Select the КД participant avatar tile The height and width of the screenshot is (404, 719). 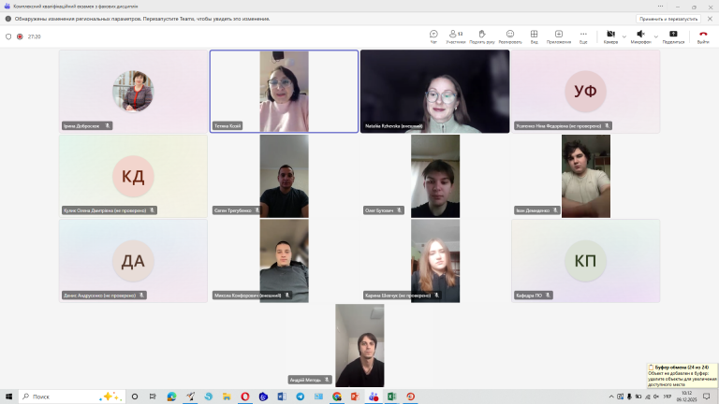133,176
